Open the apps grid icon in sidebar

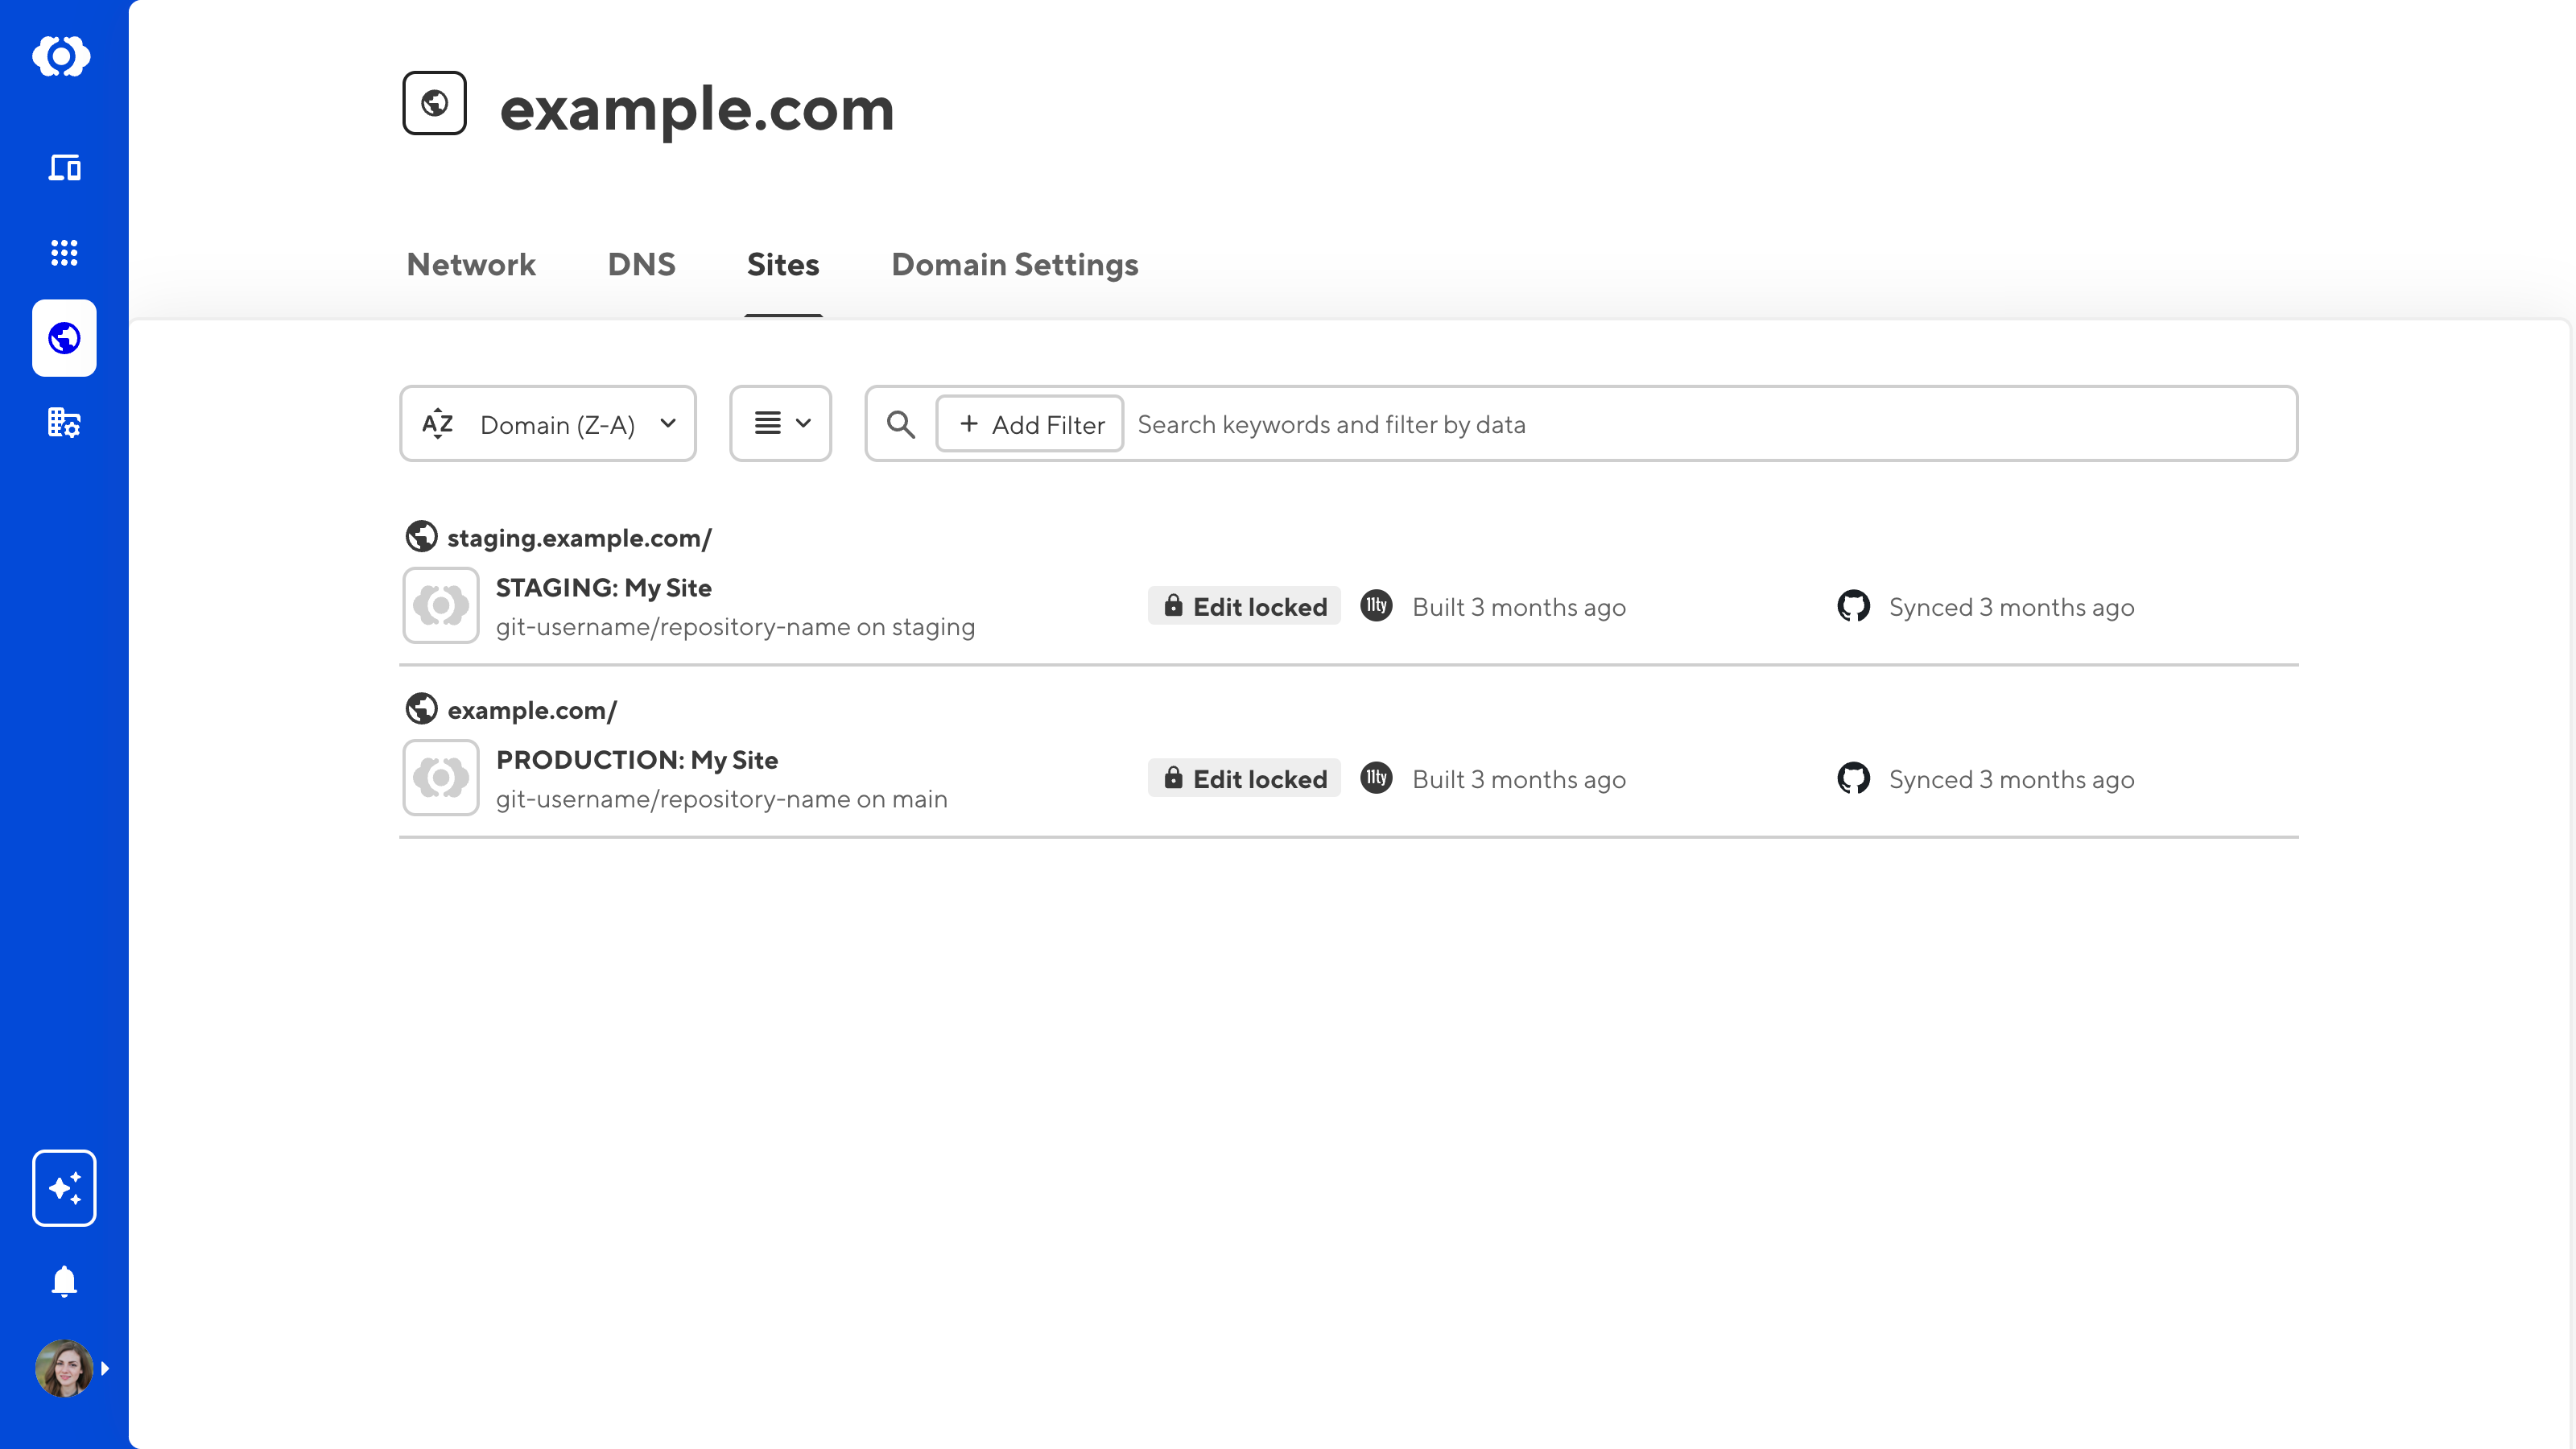(64, 252)
